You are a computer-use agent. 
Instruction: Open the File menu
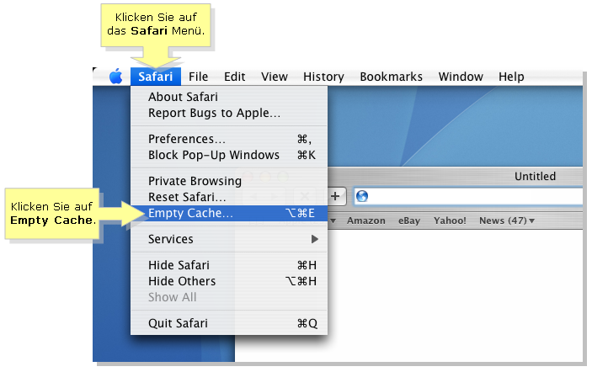pos(198,77)
